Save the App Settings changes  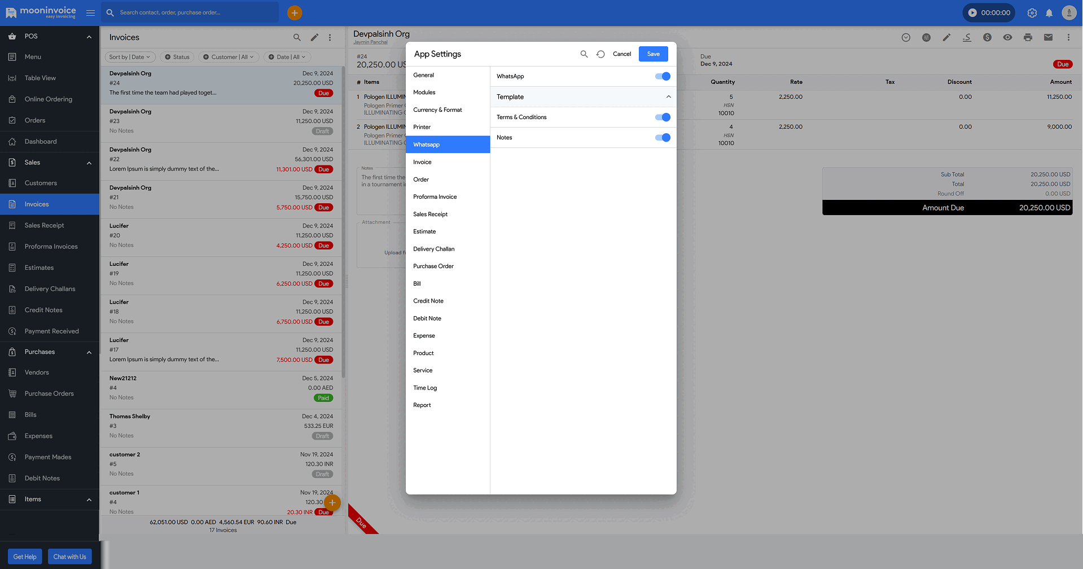653,54
